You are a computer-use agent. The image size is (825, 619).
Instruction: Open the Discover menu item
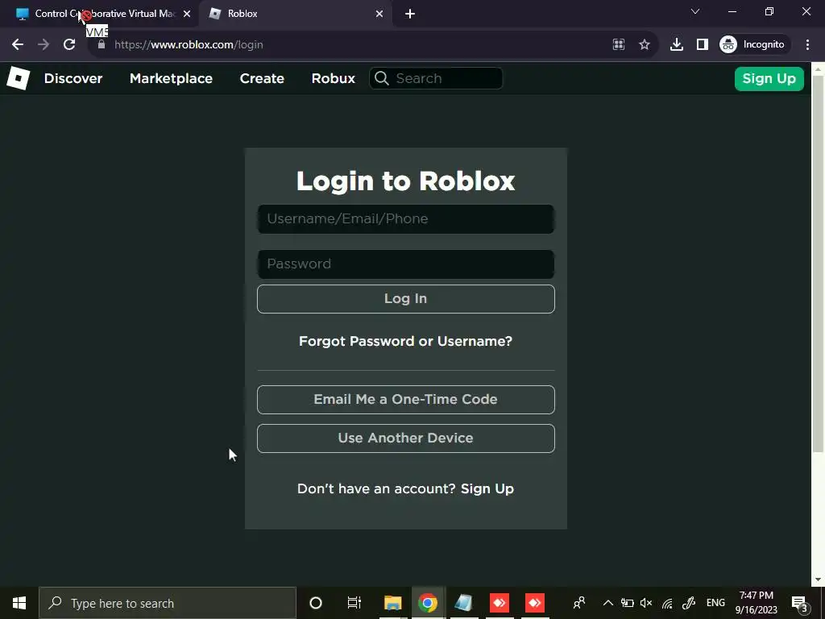pyautogui.click(x=73, y=78)
